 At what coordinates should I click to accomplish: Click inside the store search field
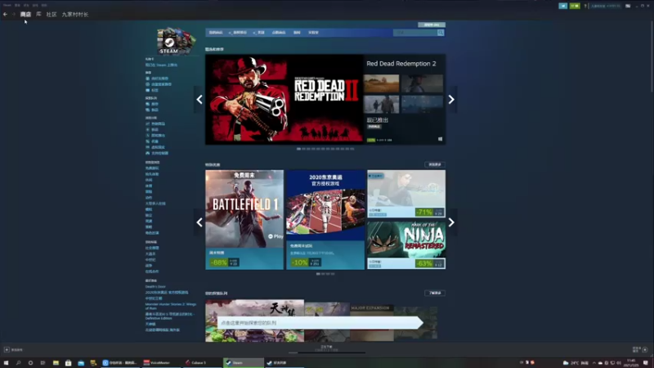coord(414,33)
